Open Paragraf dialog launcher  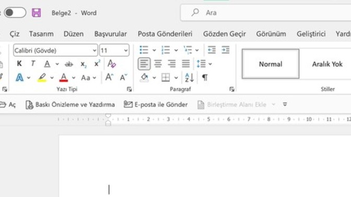click(232, 89)
